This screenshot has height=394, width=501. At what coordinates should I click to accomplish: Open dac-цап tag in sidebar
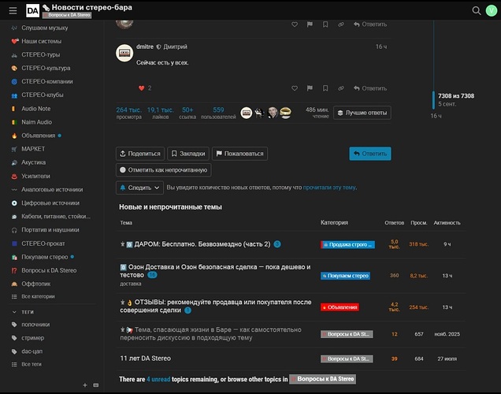coord(32,351)
